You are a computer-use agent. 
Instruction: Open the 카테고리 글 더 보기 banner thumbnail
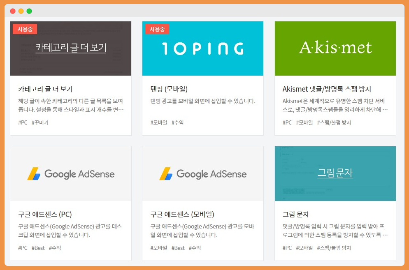pos(71,48)
